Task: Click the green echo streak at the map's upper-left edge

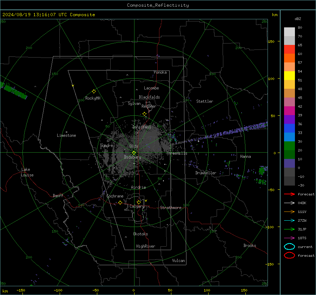Action: [x=14, y=90]
